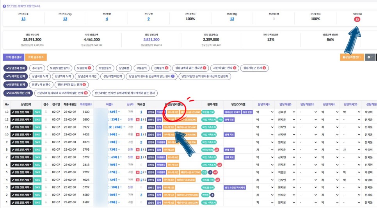The width and height of the screenshot is (377, 208).
Task: Toggle the 치료계획확인 전체 filter
Action: [18, 93]
